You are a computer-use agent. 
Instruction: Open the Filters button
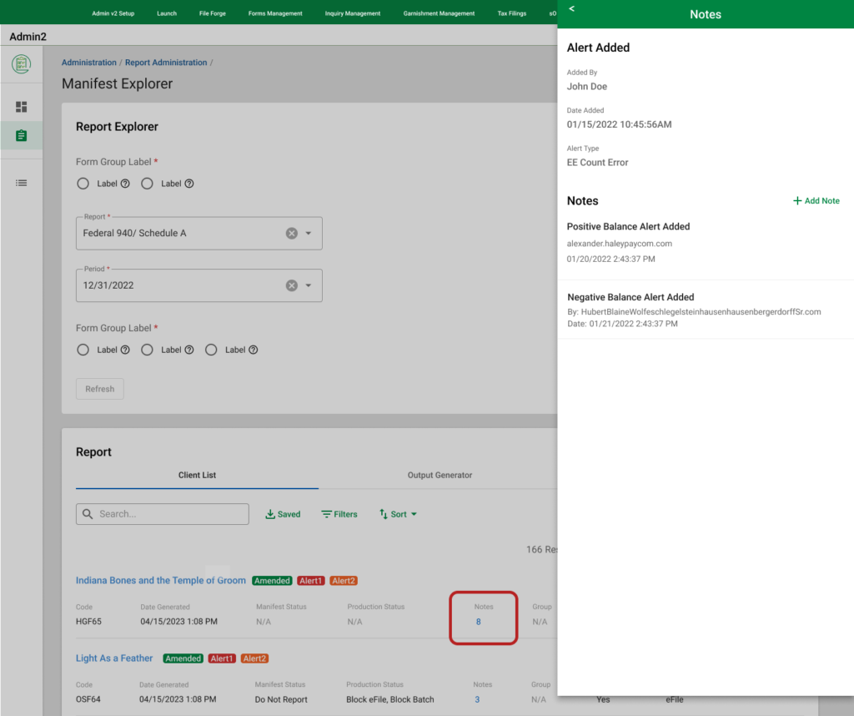click(x=339, y=514)
